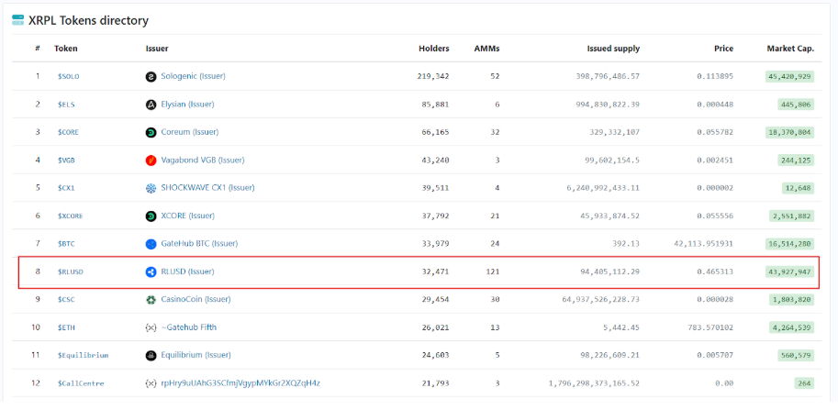Image resolution: width=838 pixels, height=410 pixels.
Task: Click the Coreum issuer logo icon
Action: click(151, 132)
